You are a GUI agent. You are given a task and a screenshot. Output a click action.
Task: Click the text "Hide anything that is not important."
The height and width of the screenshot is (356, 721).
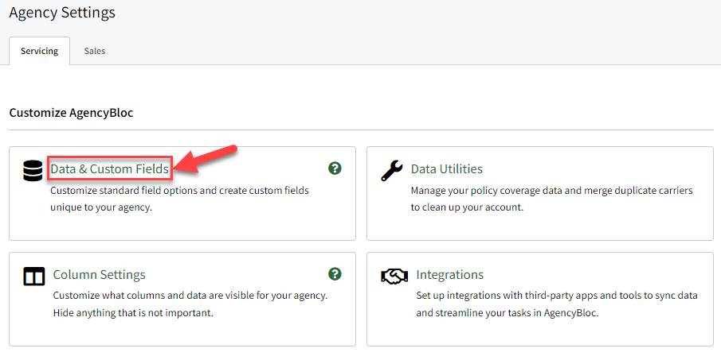(133, 314)
